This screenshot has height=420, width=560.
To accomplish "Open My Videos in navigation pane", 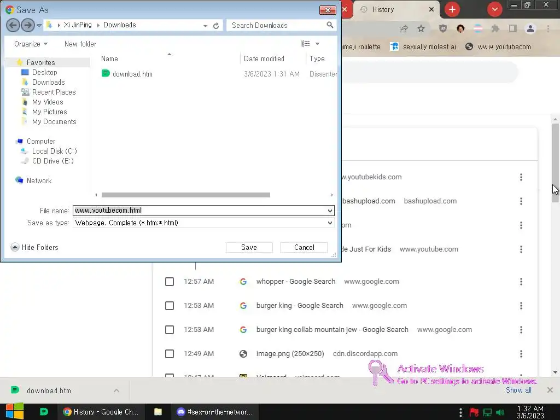I will tap(47, 102).
